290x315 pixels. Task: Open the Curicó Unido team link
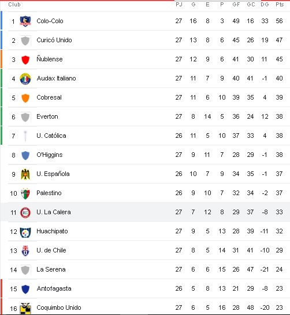point(54,40)
